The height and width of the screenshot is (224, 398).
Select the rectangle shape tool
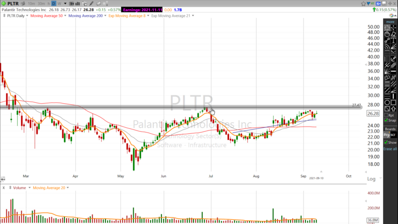pos(393,102)
